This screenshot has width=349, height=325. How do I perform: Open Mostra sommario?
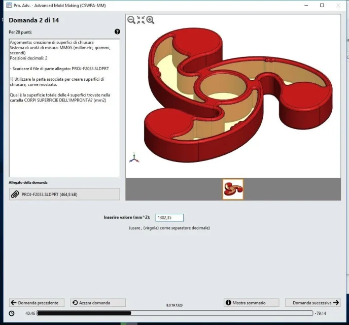click(x=251, y=303)
